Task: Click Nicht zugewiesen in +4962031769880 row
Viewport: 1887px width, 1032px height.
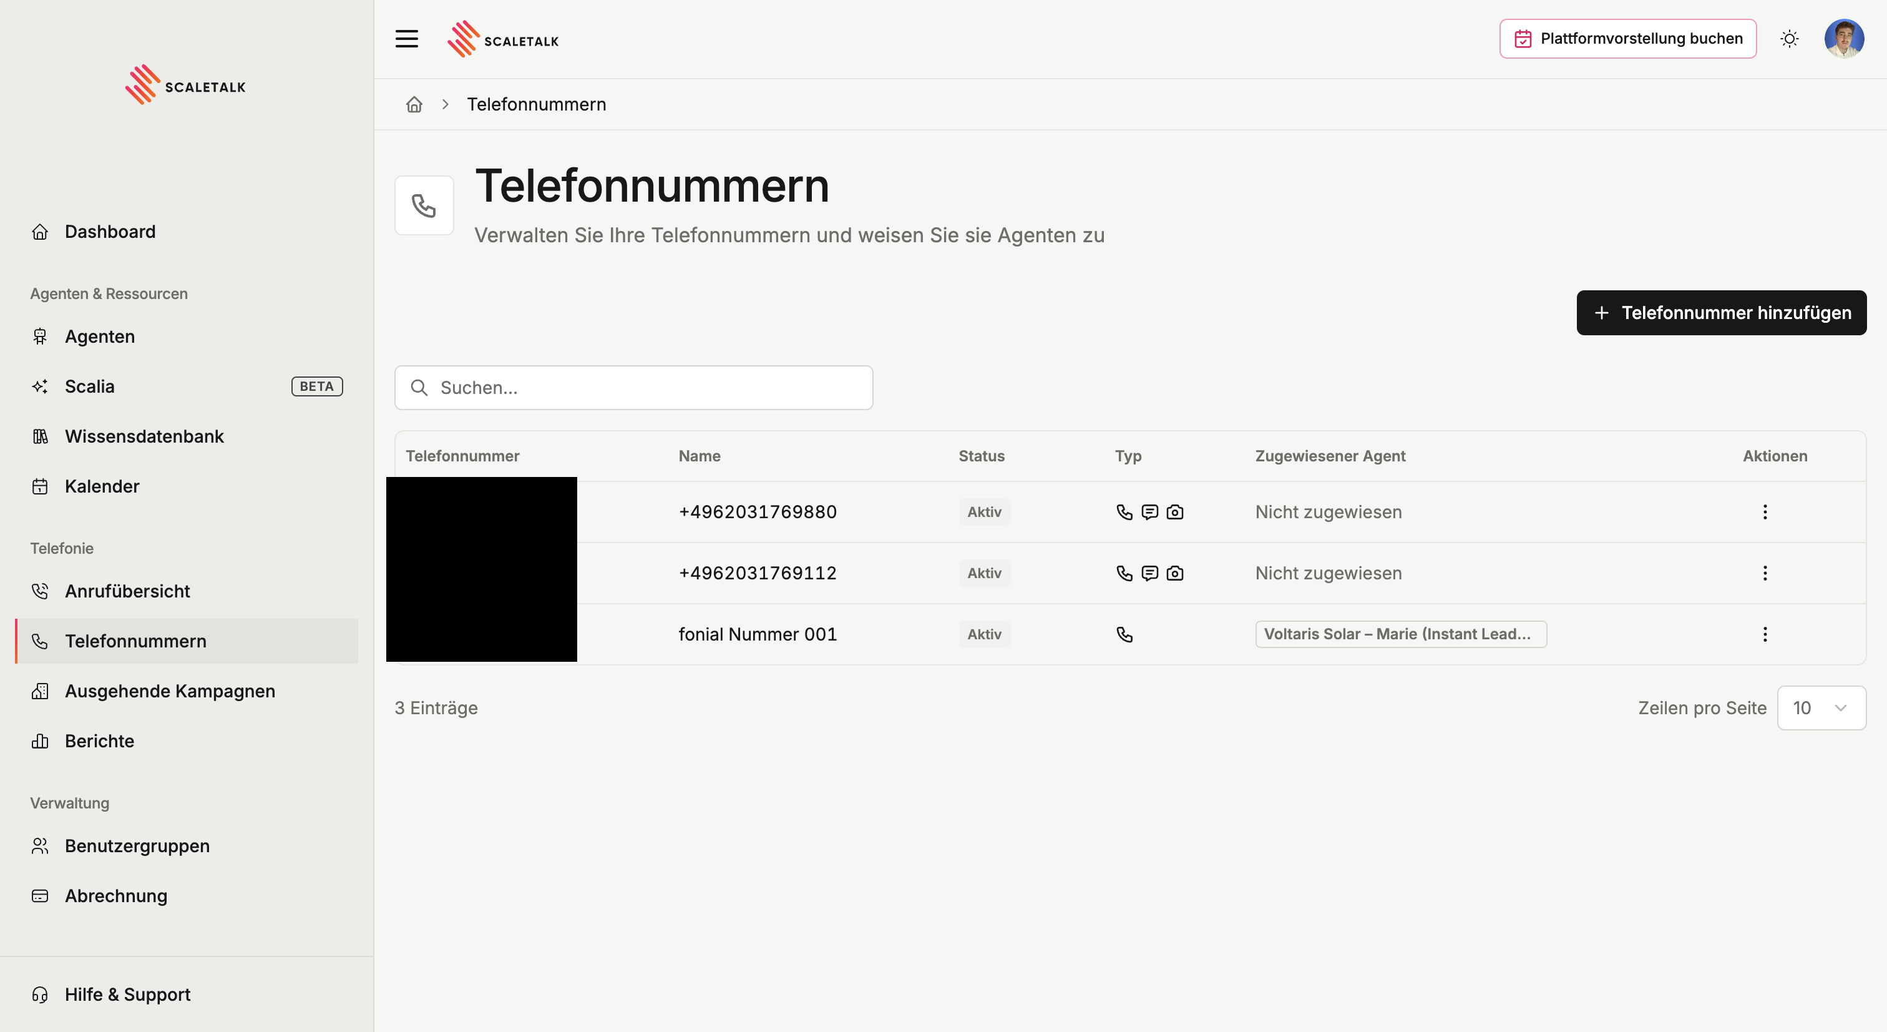Action: 1328,511
